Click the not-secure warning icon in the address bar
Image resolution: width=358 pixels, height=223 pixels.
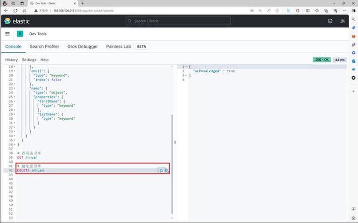[x=36, y=10]
